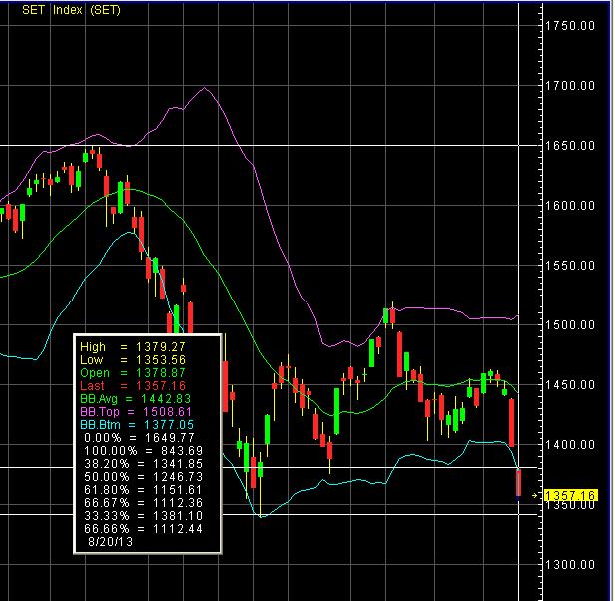The image size is (615, 601).
Task: Click the 1700.00 price axis label
Action: click(570, 86)
